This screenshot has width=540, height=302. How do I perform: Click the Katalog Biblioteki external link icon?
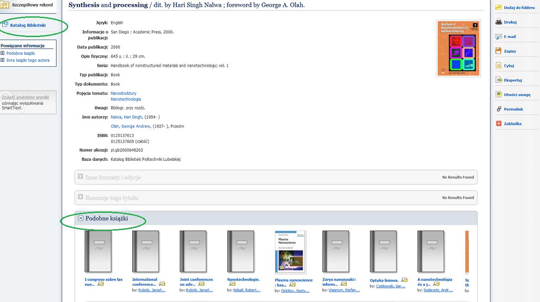pos(5,25)
